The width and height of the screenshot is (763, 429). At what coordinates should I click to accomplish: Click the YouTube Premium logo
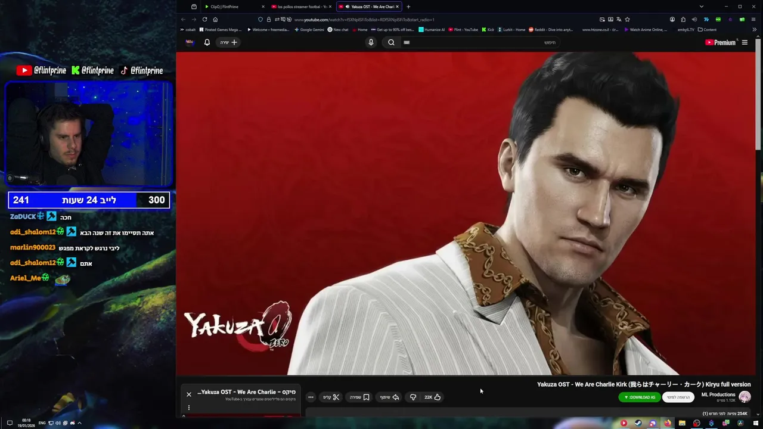pos(721,42)
